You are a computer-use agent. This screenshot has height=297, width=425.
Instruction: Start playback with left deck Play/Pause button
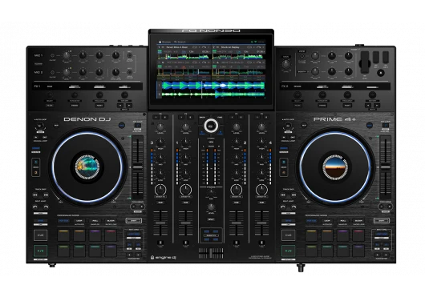(40, 251)
